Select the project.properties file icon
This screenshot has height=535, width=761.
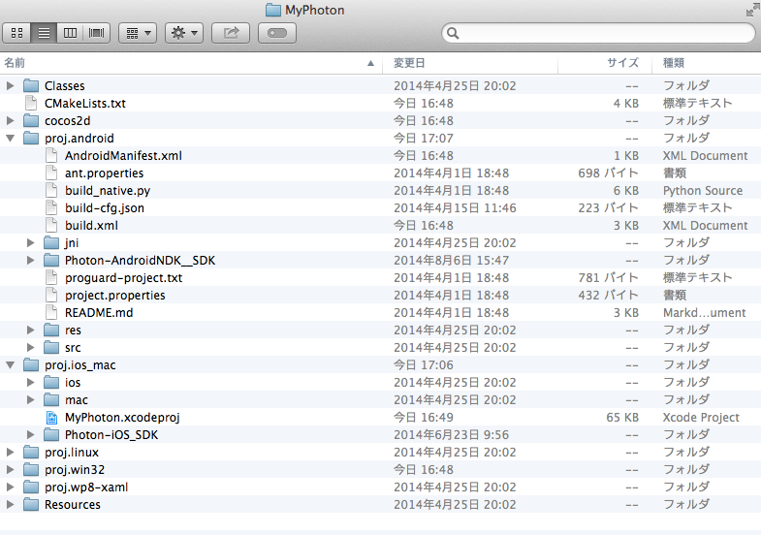pyautogui.click(x=51, y=296)
